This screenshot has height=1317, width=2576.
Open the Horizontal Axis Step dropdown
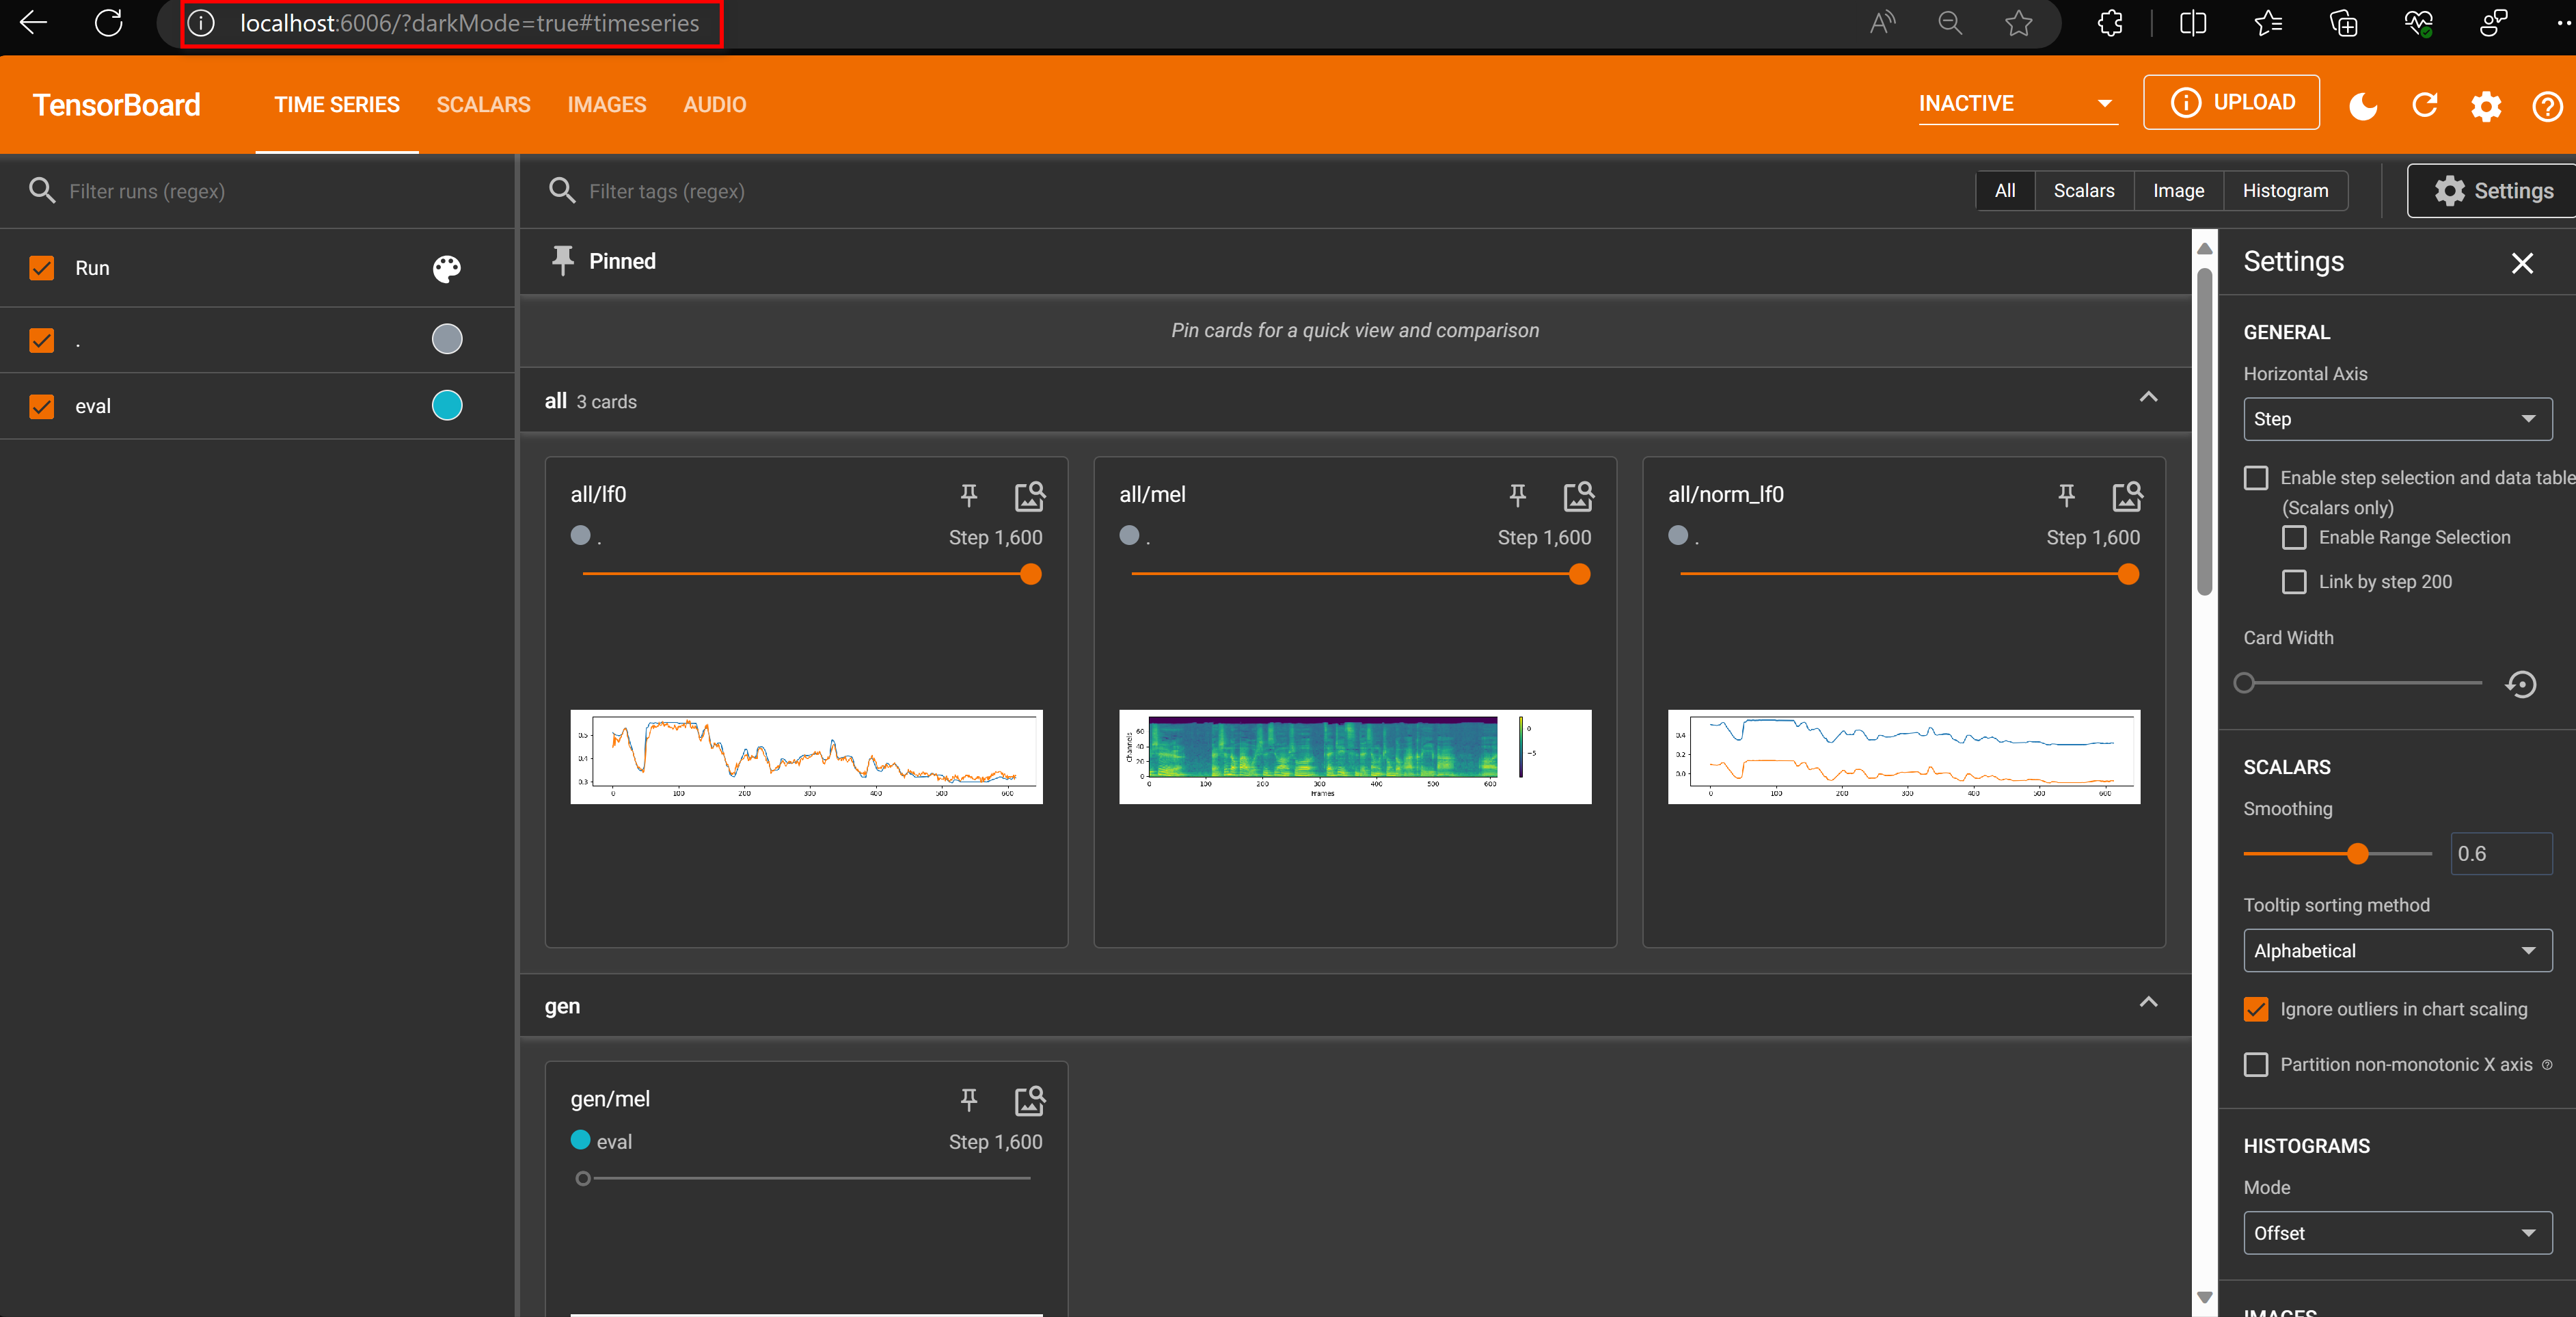tap(2397, 419)
